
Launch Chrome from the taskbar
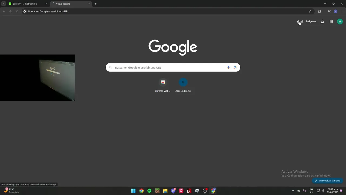tap(141, 191)
